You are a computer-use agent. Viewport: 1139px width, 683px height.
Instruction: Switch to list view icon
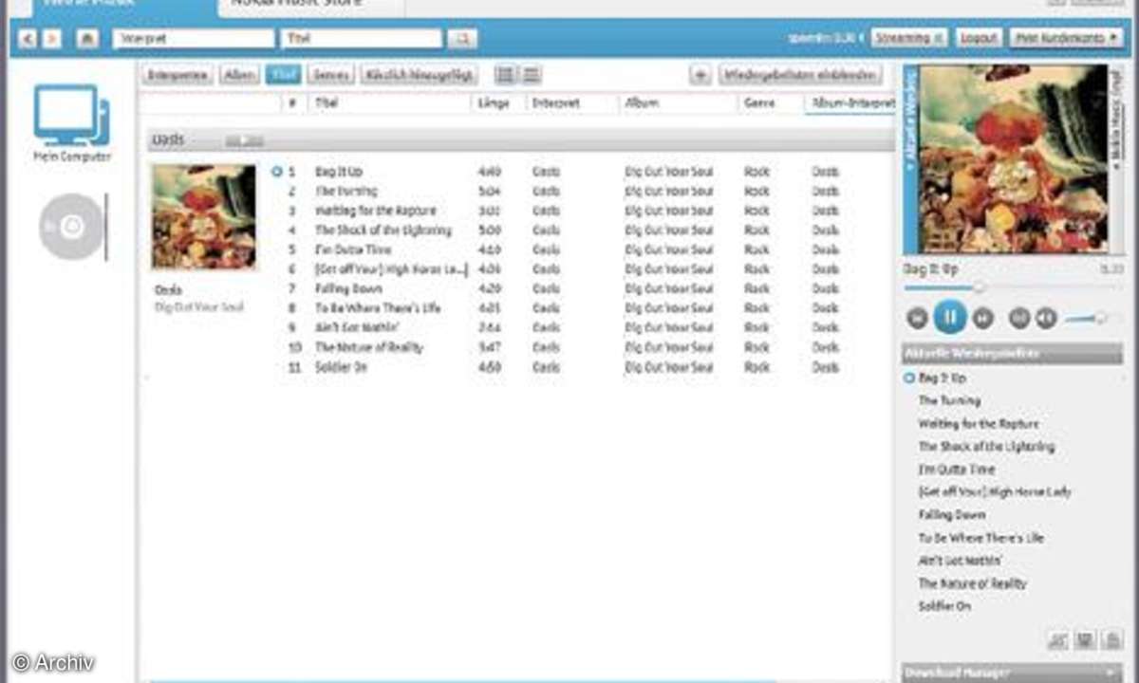point(532,75)
